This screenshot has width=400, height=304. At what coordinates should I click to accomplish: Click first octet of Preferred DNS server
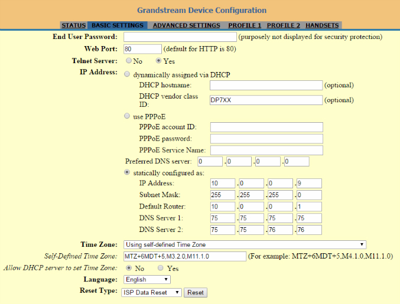coord(210,162)
